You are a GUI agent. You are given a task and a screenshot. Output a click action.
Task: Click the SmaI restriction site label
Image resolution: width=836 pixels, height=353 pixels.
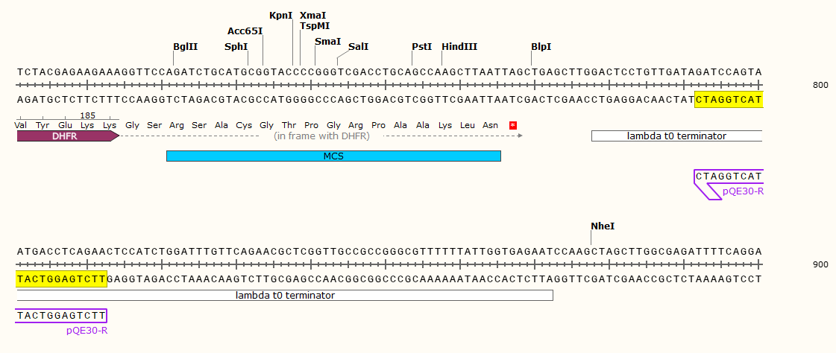[x=327, y=42]
